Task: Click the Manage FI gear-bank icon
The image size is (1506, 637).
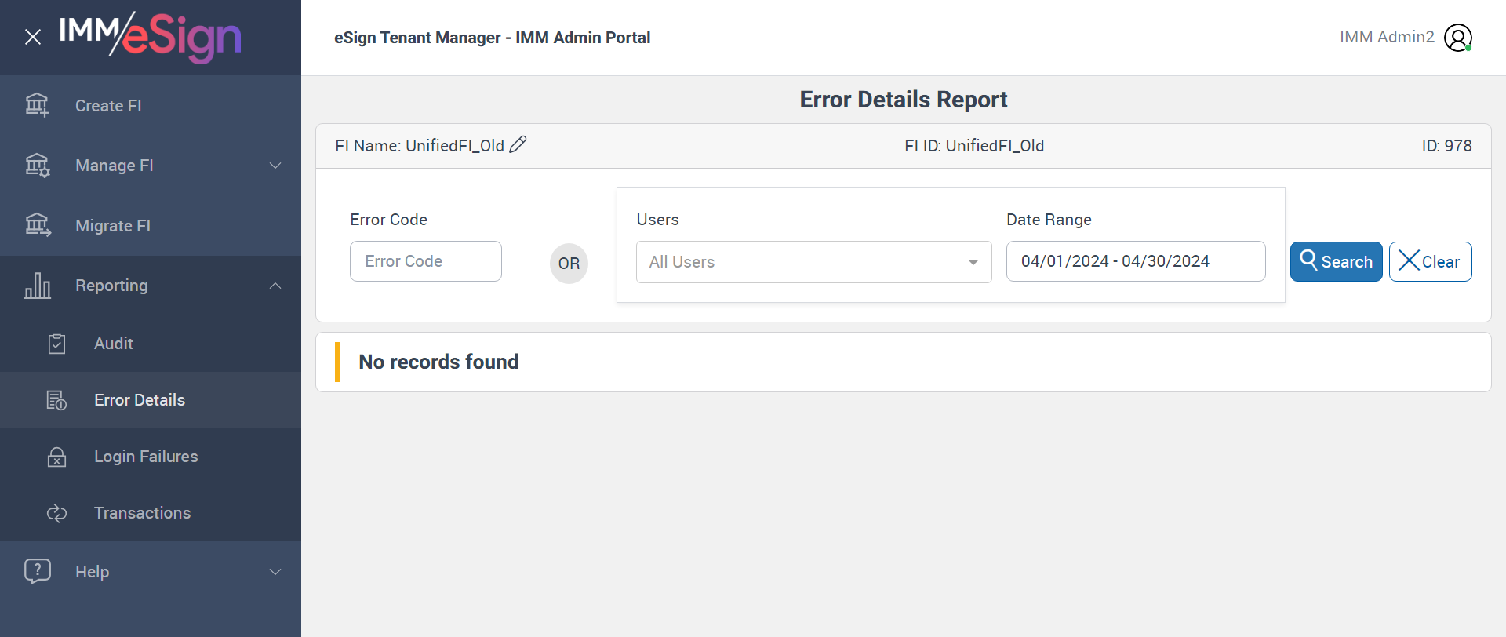Action: pyautogui.click(x=37, y=166)
